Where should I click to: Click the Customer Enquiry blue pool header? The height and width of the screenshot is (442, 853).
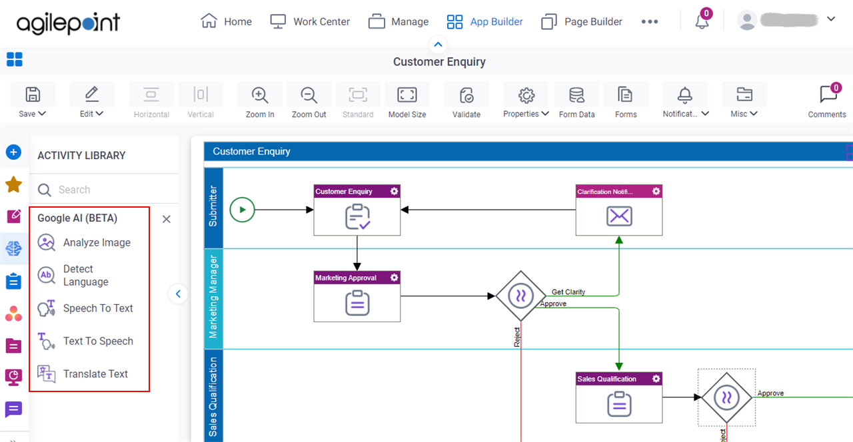pos(528,151)
